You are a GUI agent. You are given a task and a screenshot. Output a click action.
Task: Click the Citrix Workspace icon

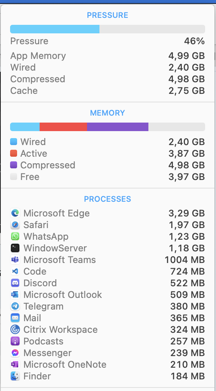point(15,330)
